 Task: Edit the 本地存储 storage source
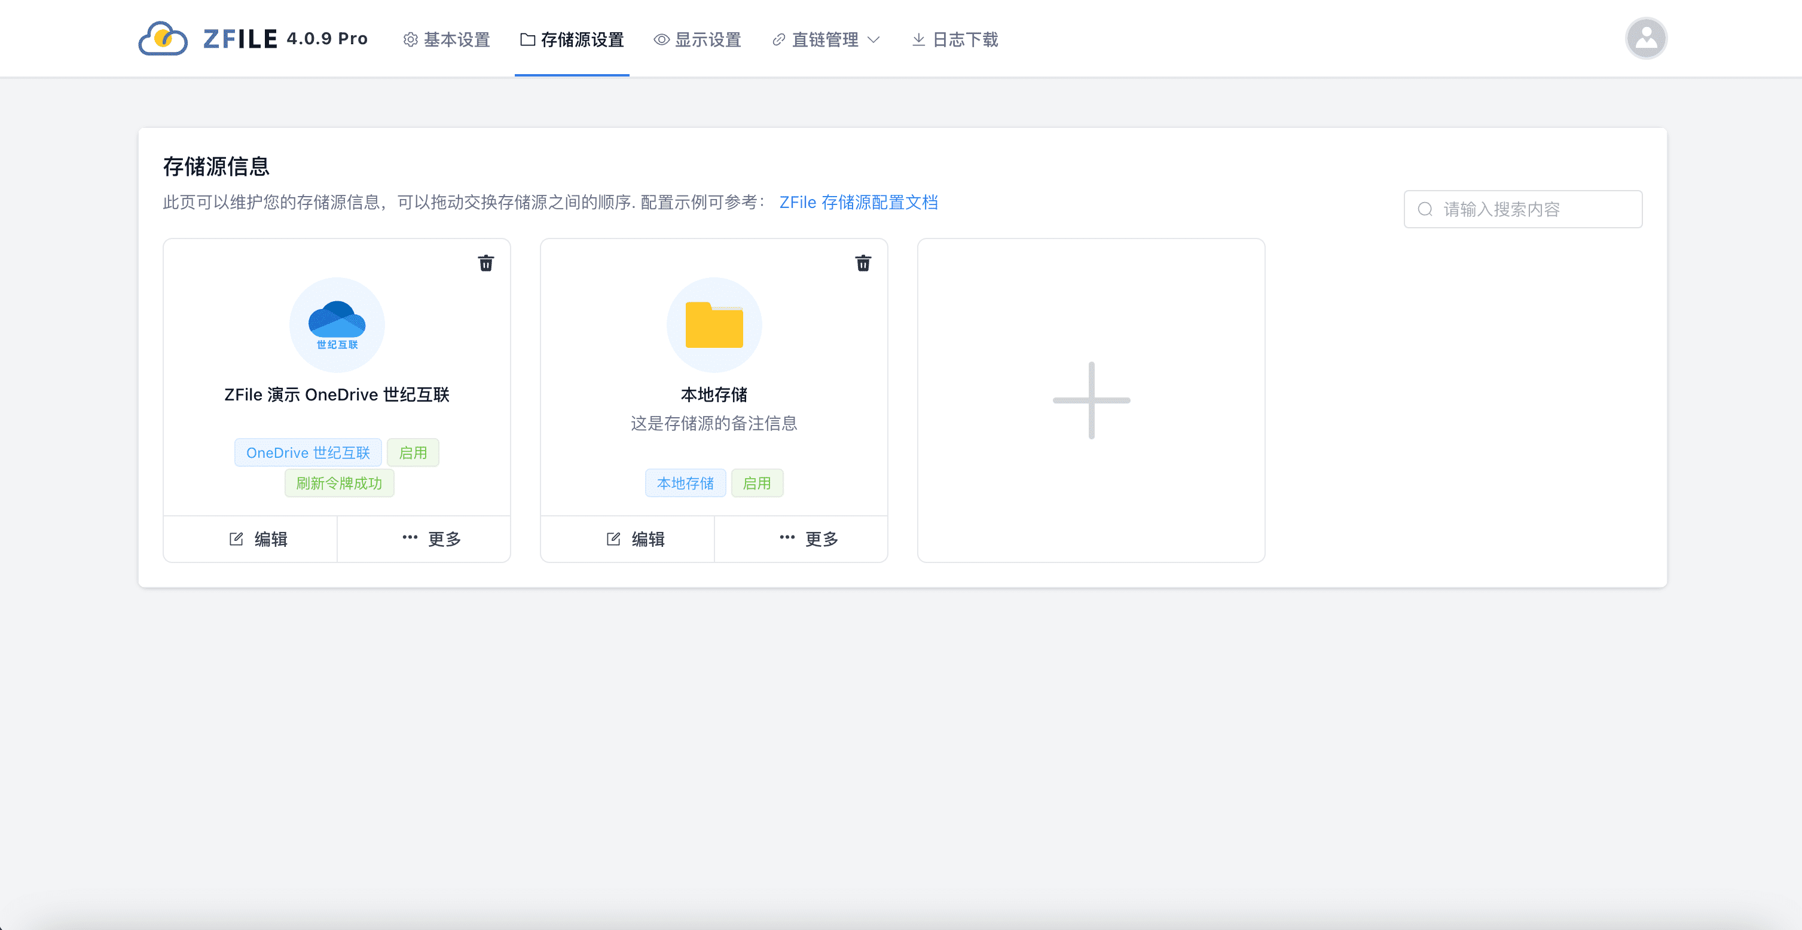635,539
